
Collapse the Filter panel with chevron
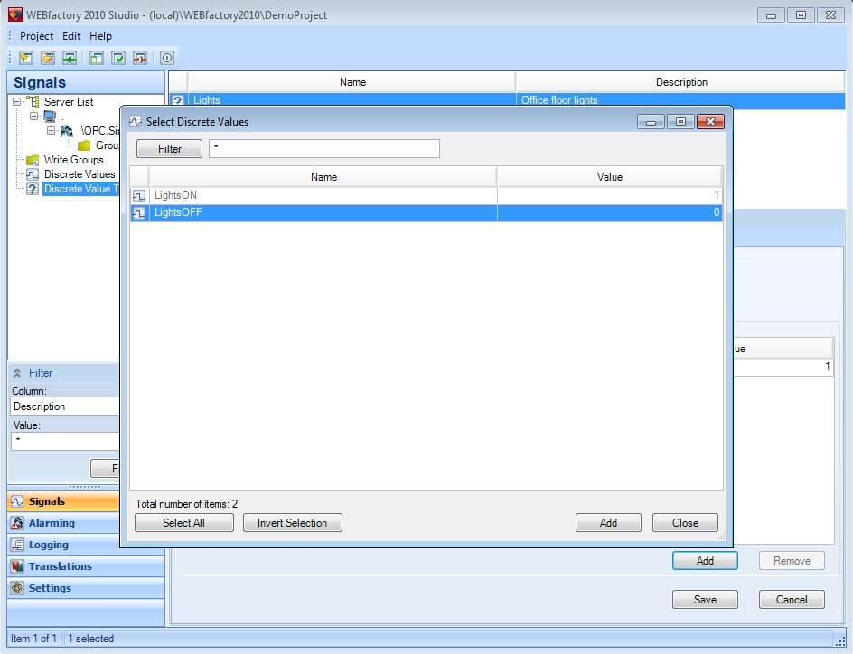tap(17, 373)
